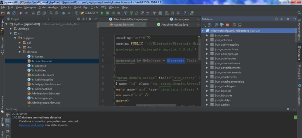Open data source properties in the Database toolbar
The height and width of the screenshot is (138, 302).
222,25
